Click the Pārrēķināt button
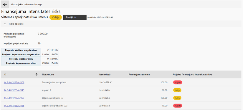Viewport: 243px width, 110px height. [75, 17]
